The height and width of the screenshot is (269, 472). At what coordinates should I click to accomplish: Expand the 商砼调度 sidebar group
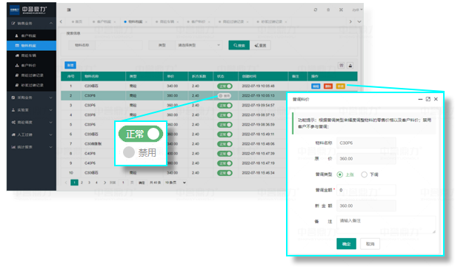pos(31,122)
